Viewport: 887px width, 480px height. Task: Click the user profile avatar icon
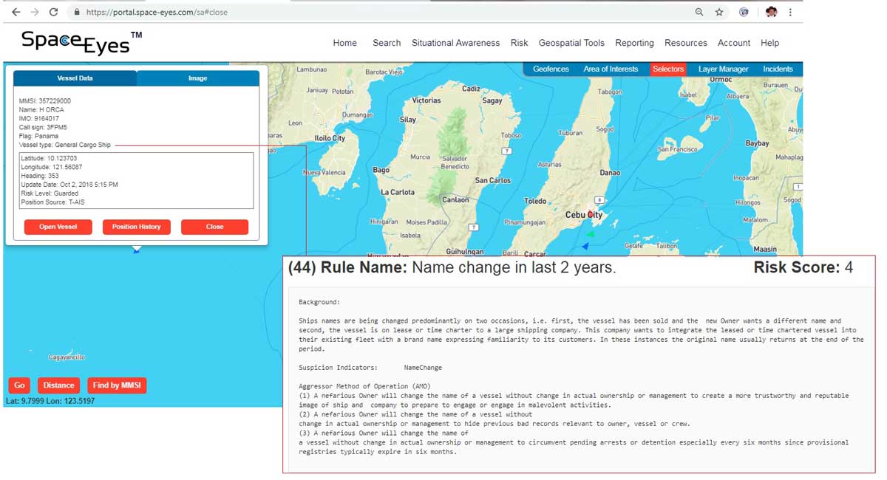point(771,13)
